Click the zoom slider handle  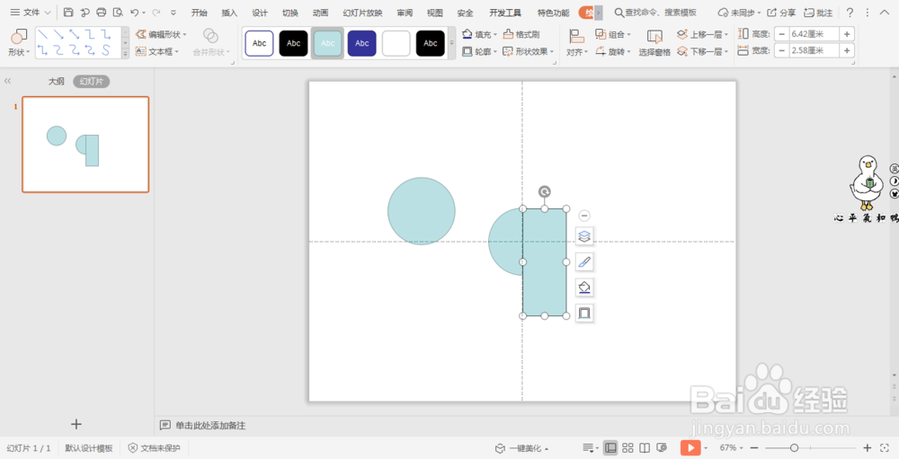click(x=794, y=447)
